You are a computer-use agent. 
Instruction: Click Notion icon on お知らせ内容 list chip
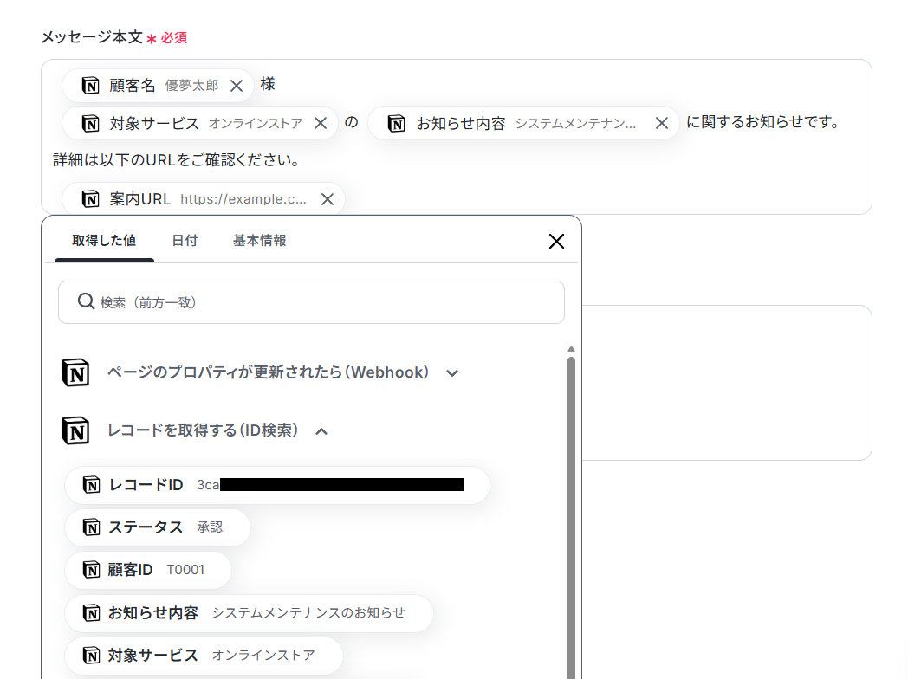[91, 612]
